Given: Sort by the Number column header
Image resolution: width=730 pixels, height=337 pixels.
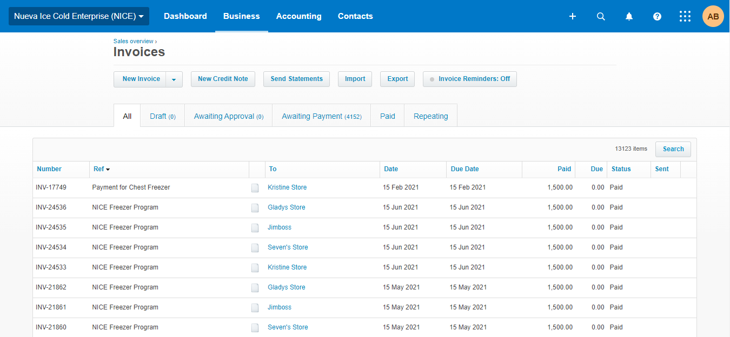Looking at the screenshot, I should coord(49,169).
